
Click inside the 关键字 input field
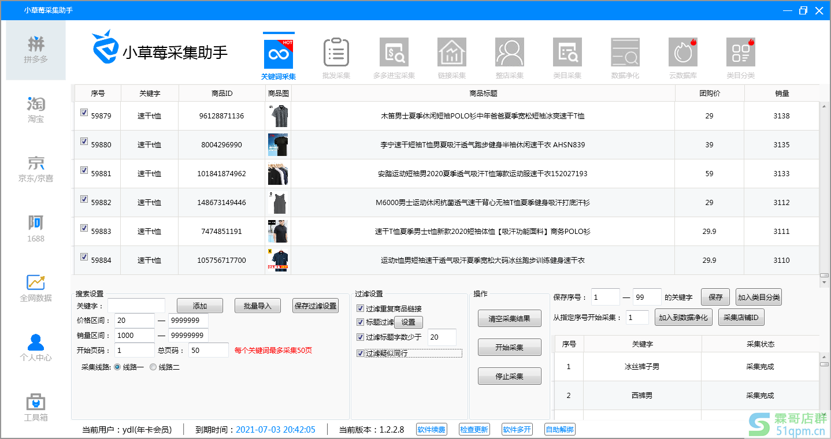[x=136, y=305]
